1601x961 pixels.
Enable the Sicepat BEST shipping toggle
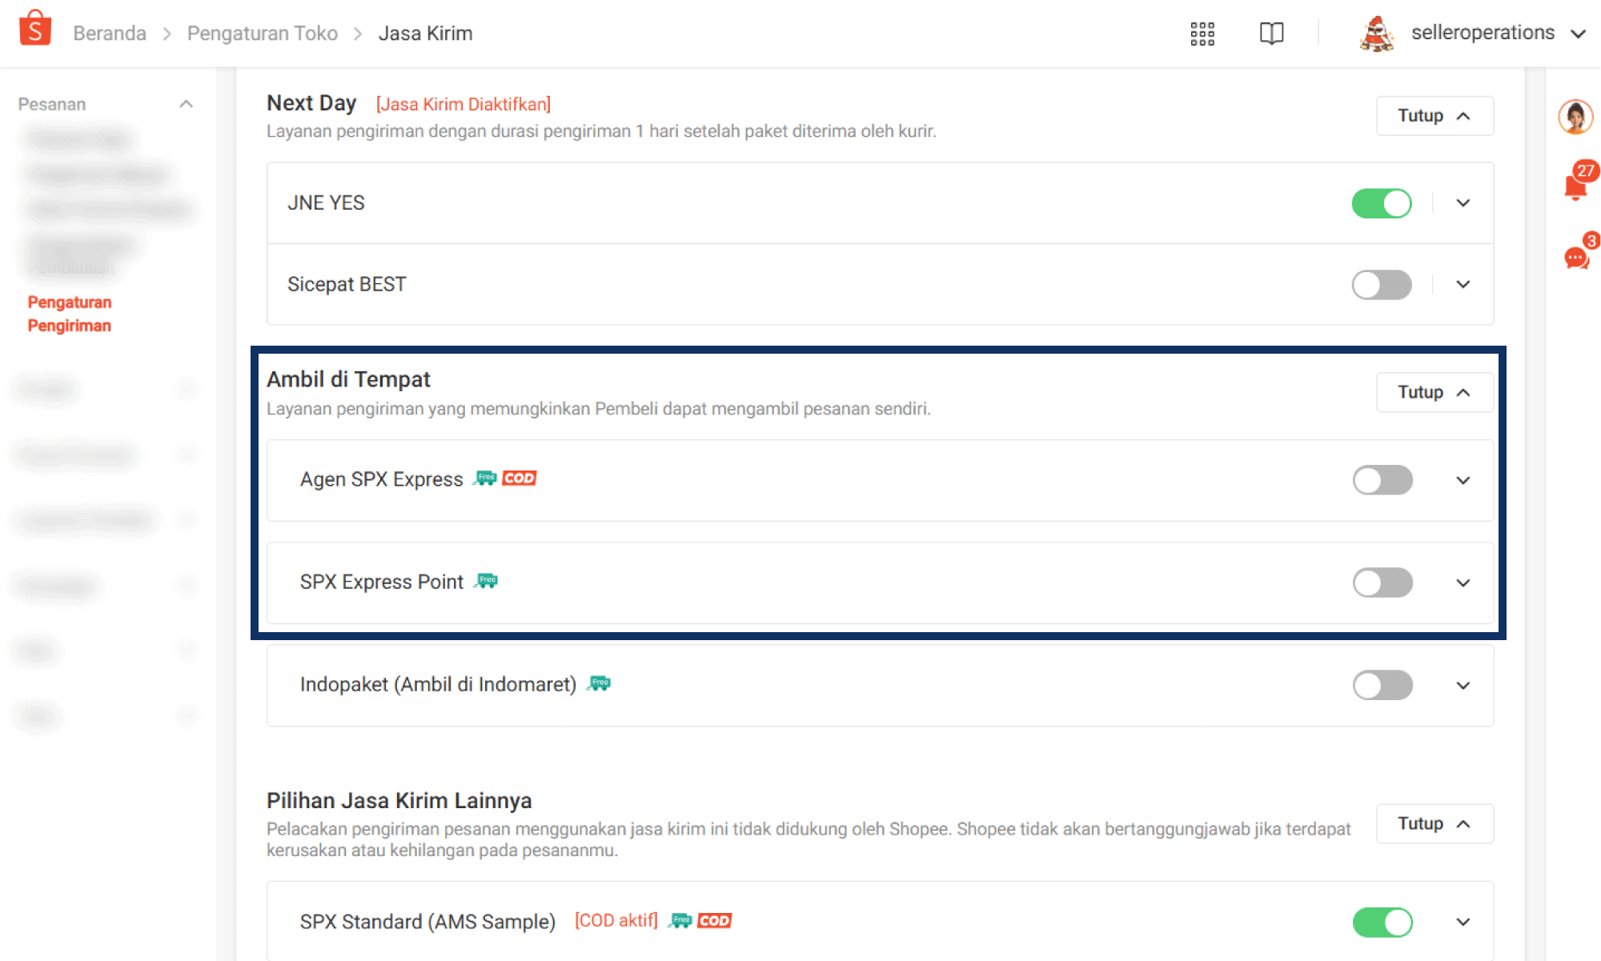pos(1382,285)
